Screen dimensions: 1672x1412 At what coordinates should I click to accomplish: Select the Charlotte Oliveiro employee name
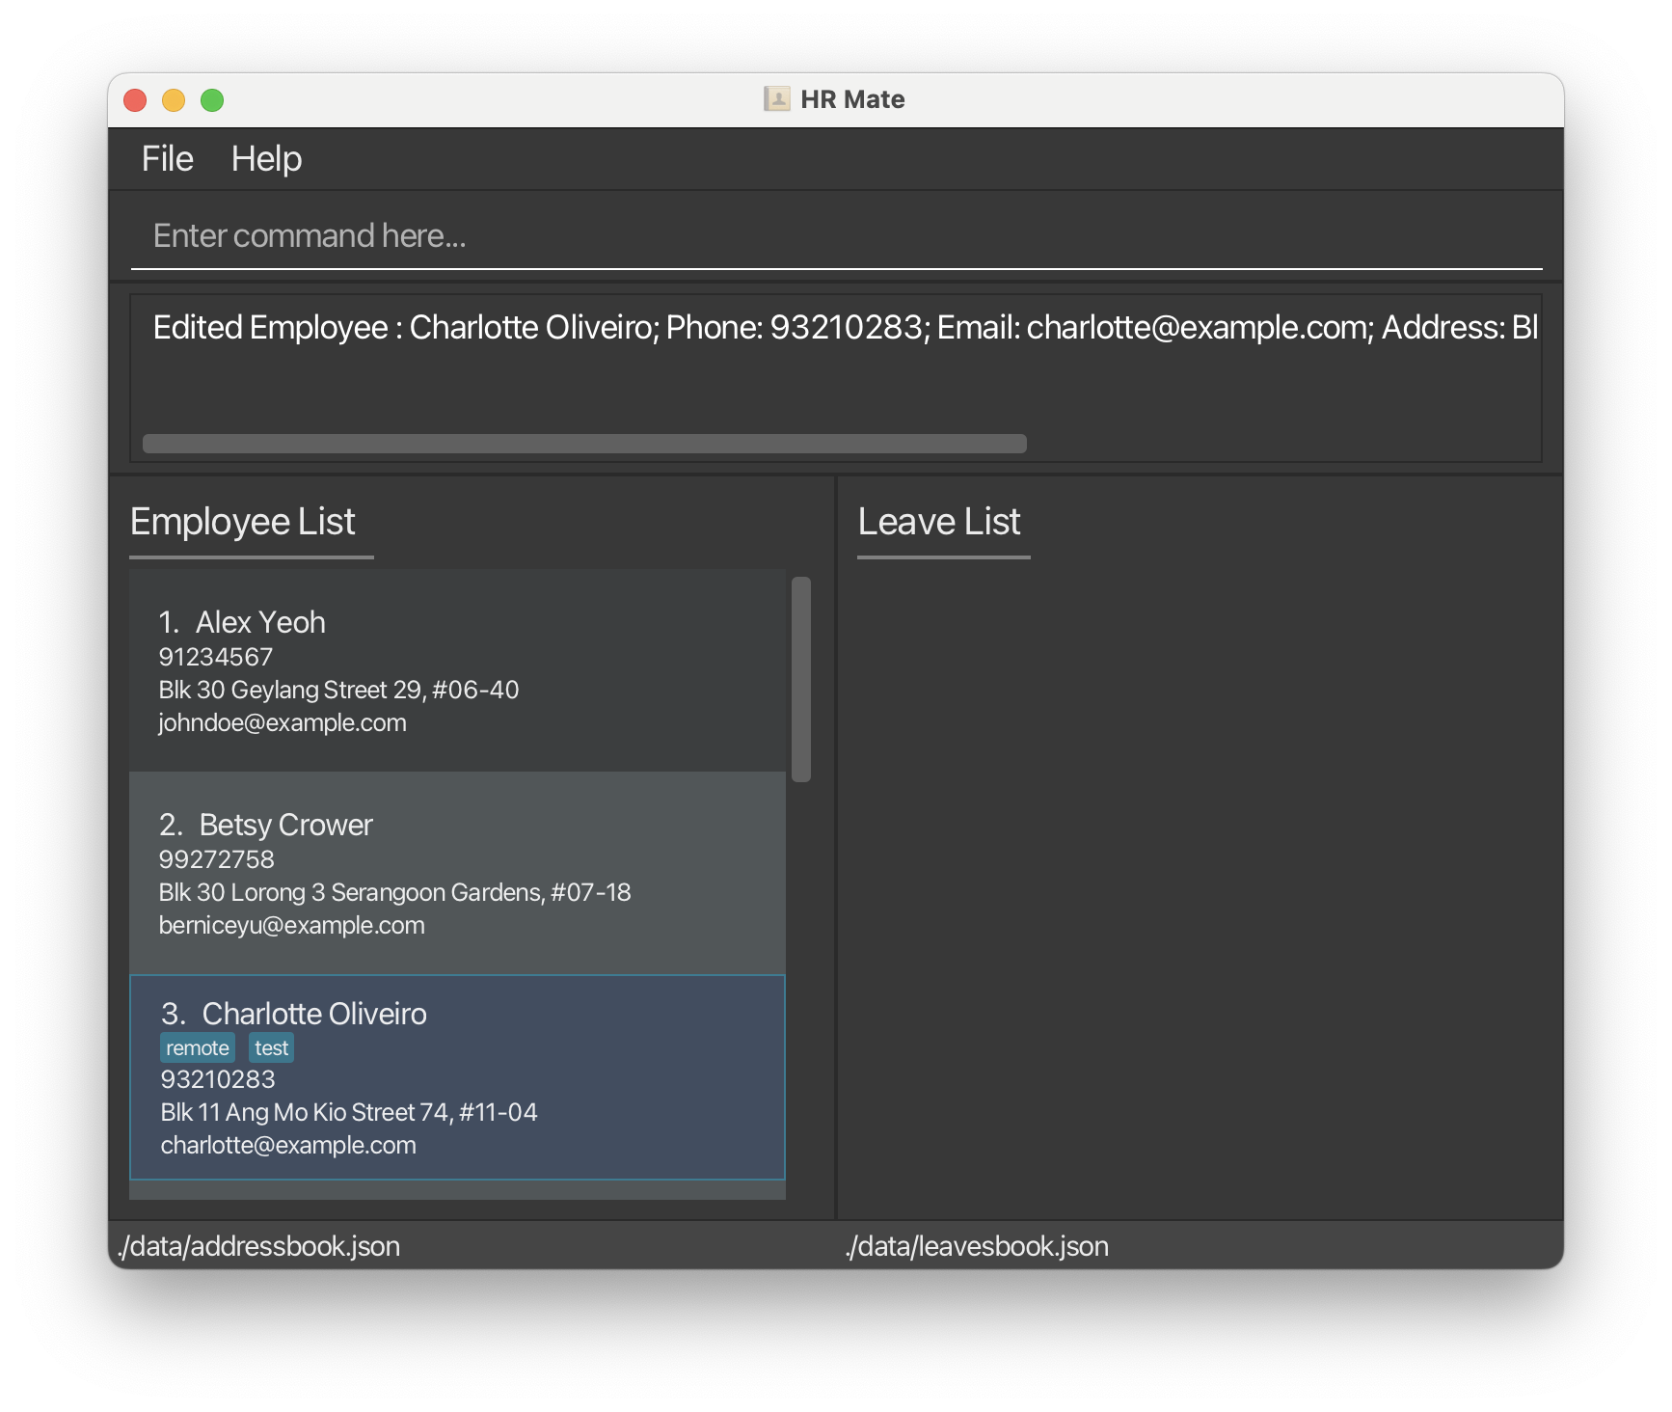coord(314,1014)
